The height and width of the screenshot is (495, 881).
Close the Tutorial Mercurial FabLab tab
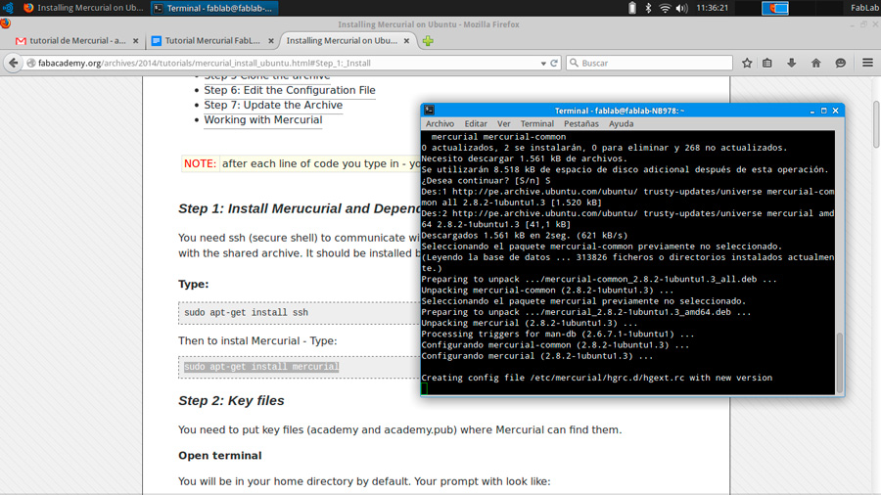(x=271, y=41)
